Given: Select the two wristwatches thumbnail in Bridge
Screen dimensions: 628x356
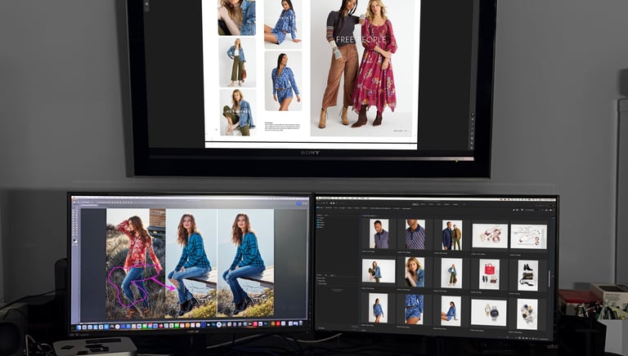Looking at the screenshot, I should 488,313.
